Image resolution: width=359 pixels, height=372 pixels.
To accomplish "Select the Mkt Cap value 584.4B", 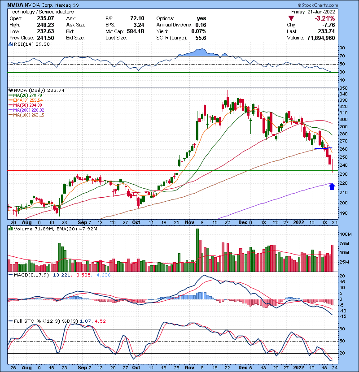I will point(136,31).
